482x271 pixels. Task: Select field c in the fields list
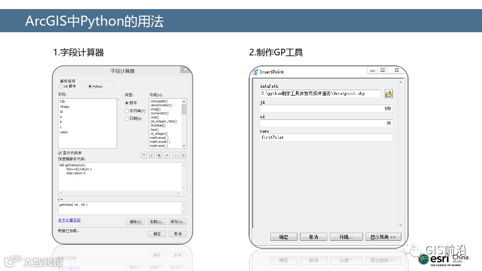click(x=61, y=127)
